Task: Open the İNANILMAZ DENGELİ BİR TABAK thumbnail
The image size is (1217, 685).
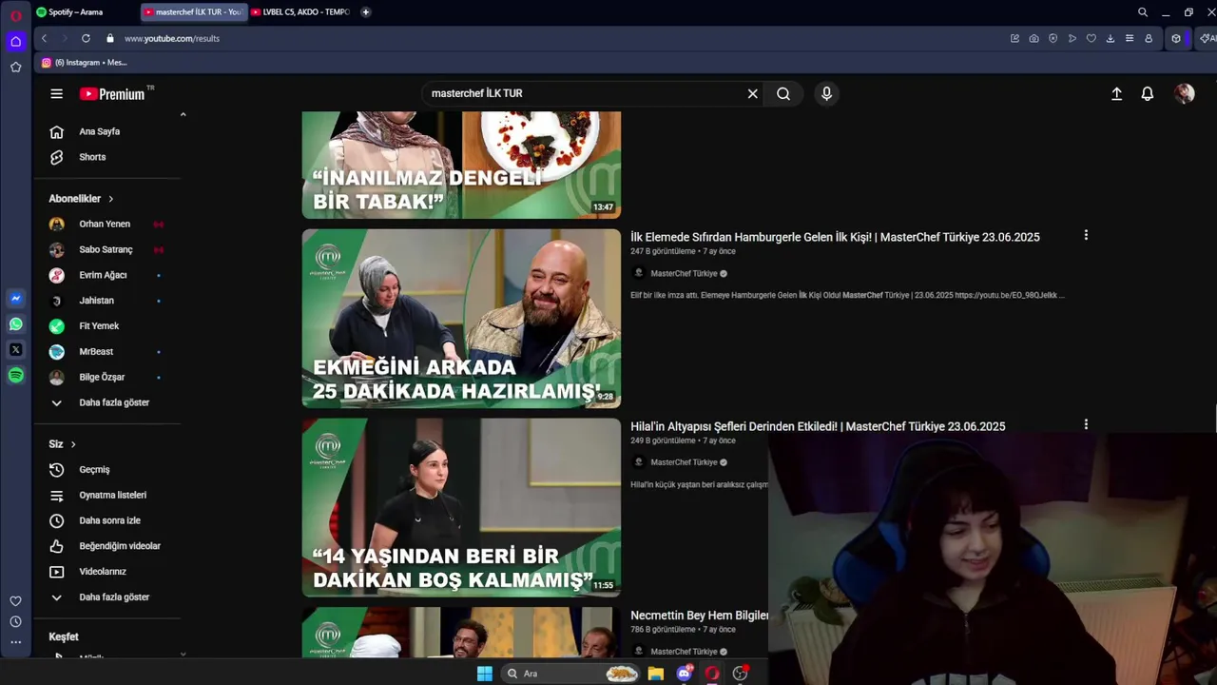Action: [461, 165]
